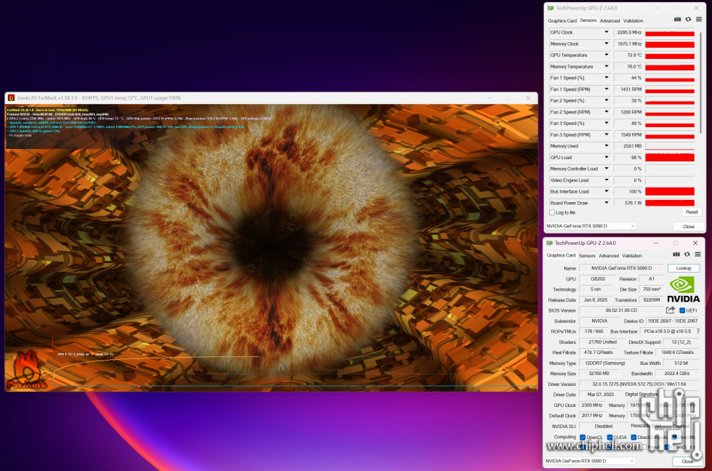This screenshot has width=712, height=471.
Task: Click the GPU Load red sensor graph
Action: [670, 158]
